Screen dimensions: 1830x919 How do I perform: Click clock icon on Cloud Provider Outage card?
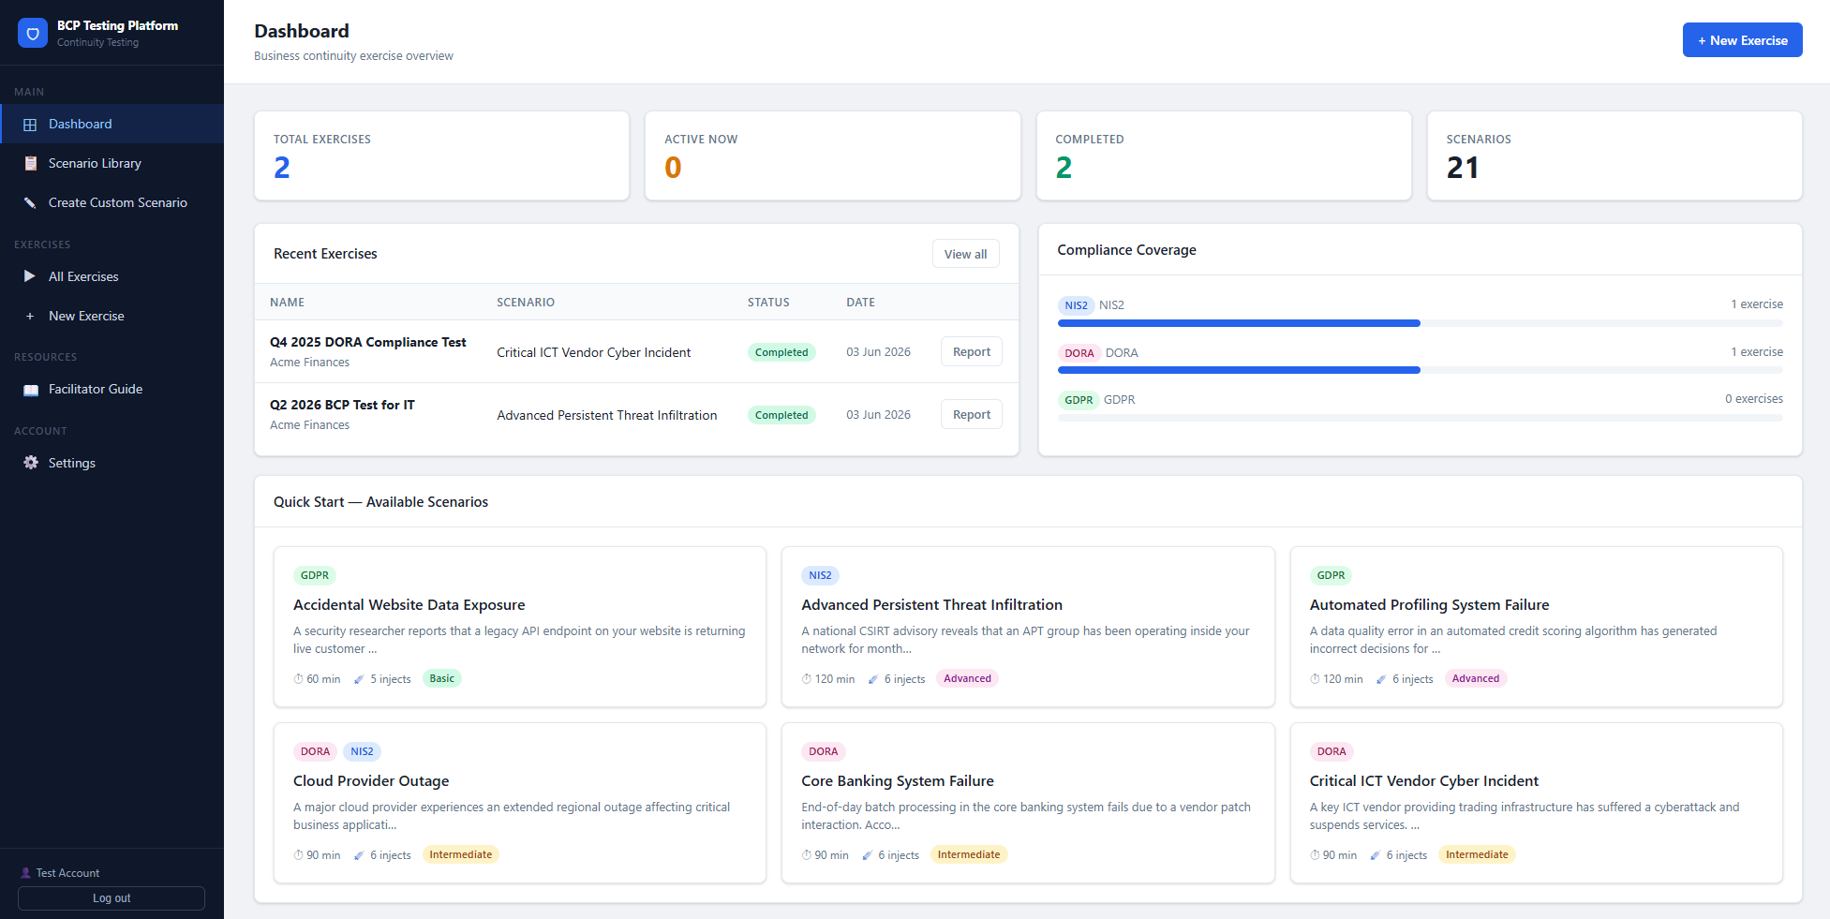298,855
